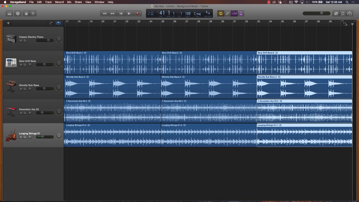Go to beginning of the project
359x202 pixels.
coord(121,13)
